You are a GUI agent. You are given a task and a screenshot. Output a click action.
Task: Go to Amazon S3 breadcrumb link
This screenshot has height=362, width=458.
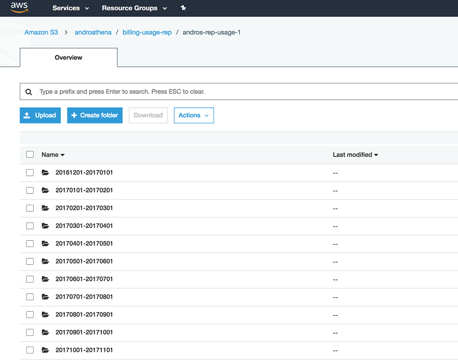(x=41, y=33)
